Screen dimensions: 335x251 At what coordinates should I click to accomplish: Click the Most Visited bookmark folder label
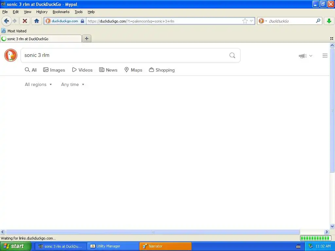click(x=17, y=31)
